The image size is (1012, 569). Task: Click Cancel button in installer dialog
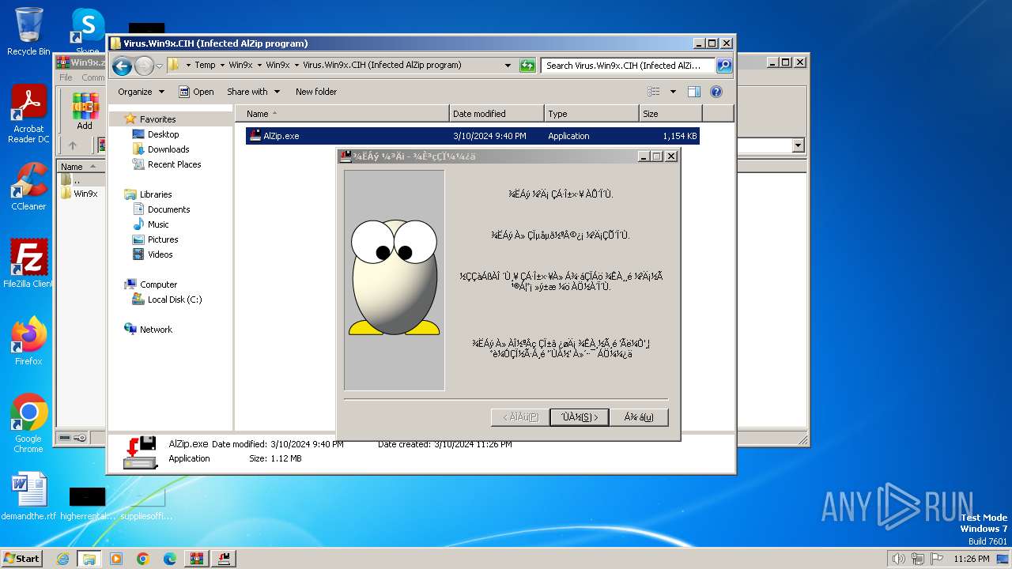pyautogui.click(x=639, y=417)
